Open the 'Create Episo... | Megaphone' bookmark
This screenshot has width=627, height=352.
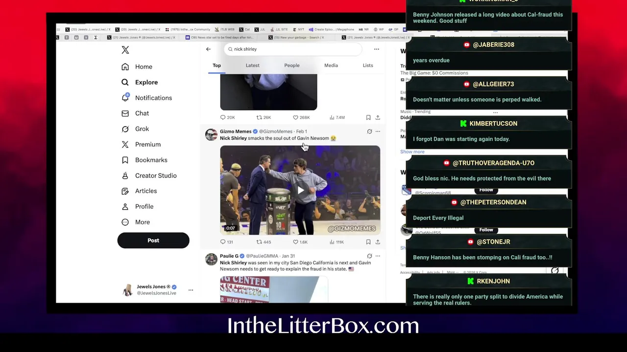click(332, 29)
